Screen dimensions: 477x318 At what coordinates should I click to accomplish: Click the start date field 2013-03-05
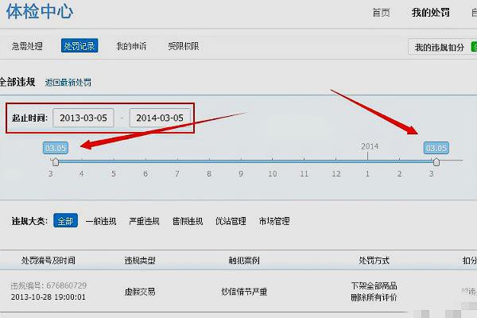[83, 118]
